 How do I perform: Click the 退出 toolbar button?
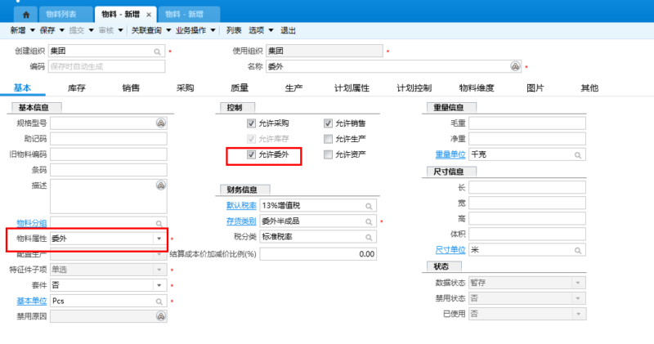(x=288, y=30)
